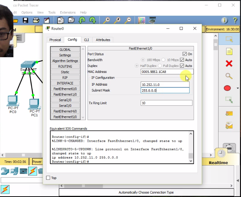Image resolution: width=241 pixels, height=197 pixels.
Task: Click the Settings button in config list
Action: tap(65, 55)
